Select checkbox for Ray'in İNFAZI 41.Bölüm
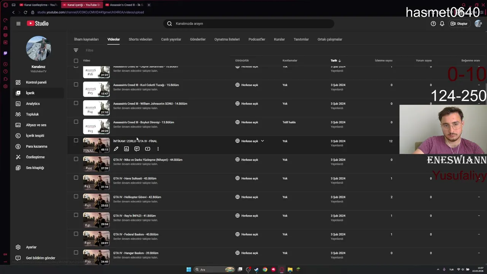The width and height of the screenshot is (487, 274). click(76, 215)
